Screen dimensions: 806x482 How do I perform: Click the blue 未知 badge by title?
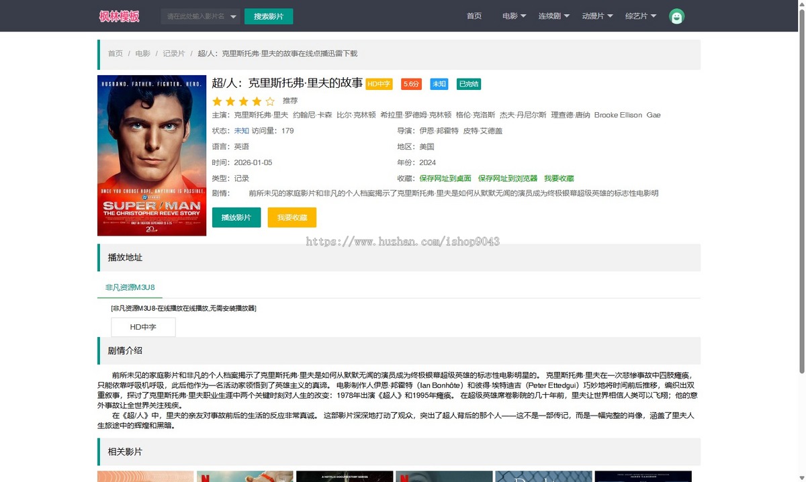pos(439,84)
